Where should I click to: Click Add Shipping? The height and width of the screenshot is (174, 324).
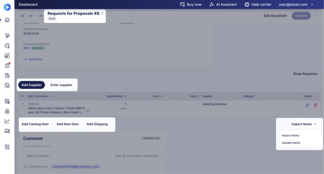(97, 124)
